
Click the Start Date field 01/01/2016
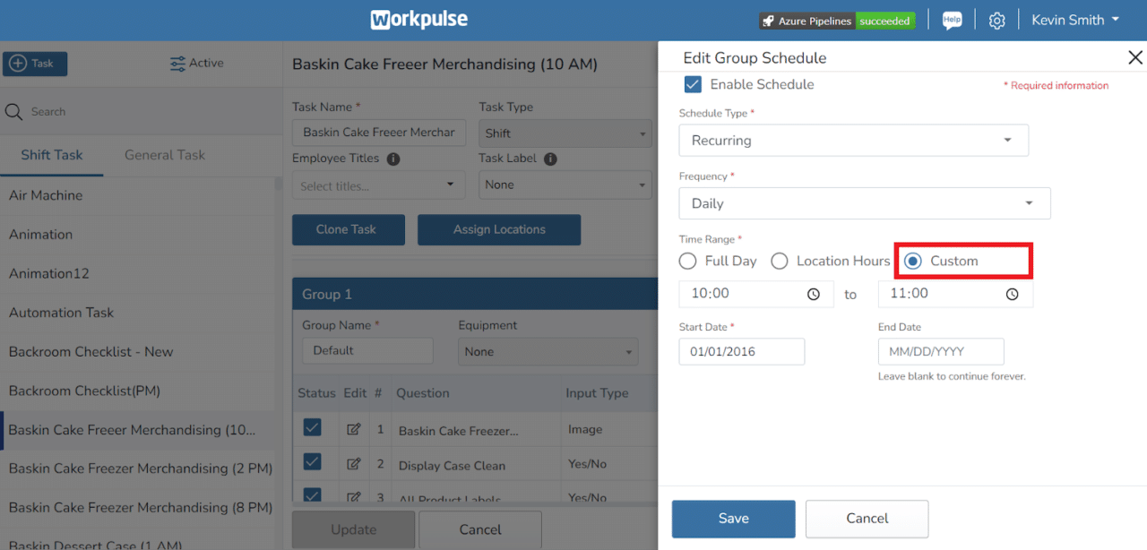742,351
